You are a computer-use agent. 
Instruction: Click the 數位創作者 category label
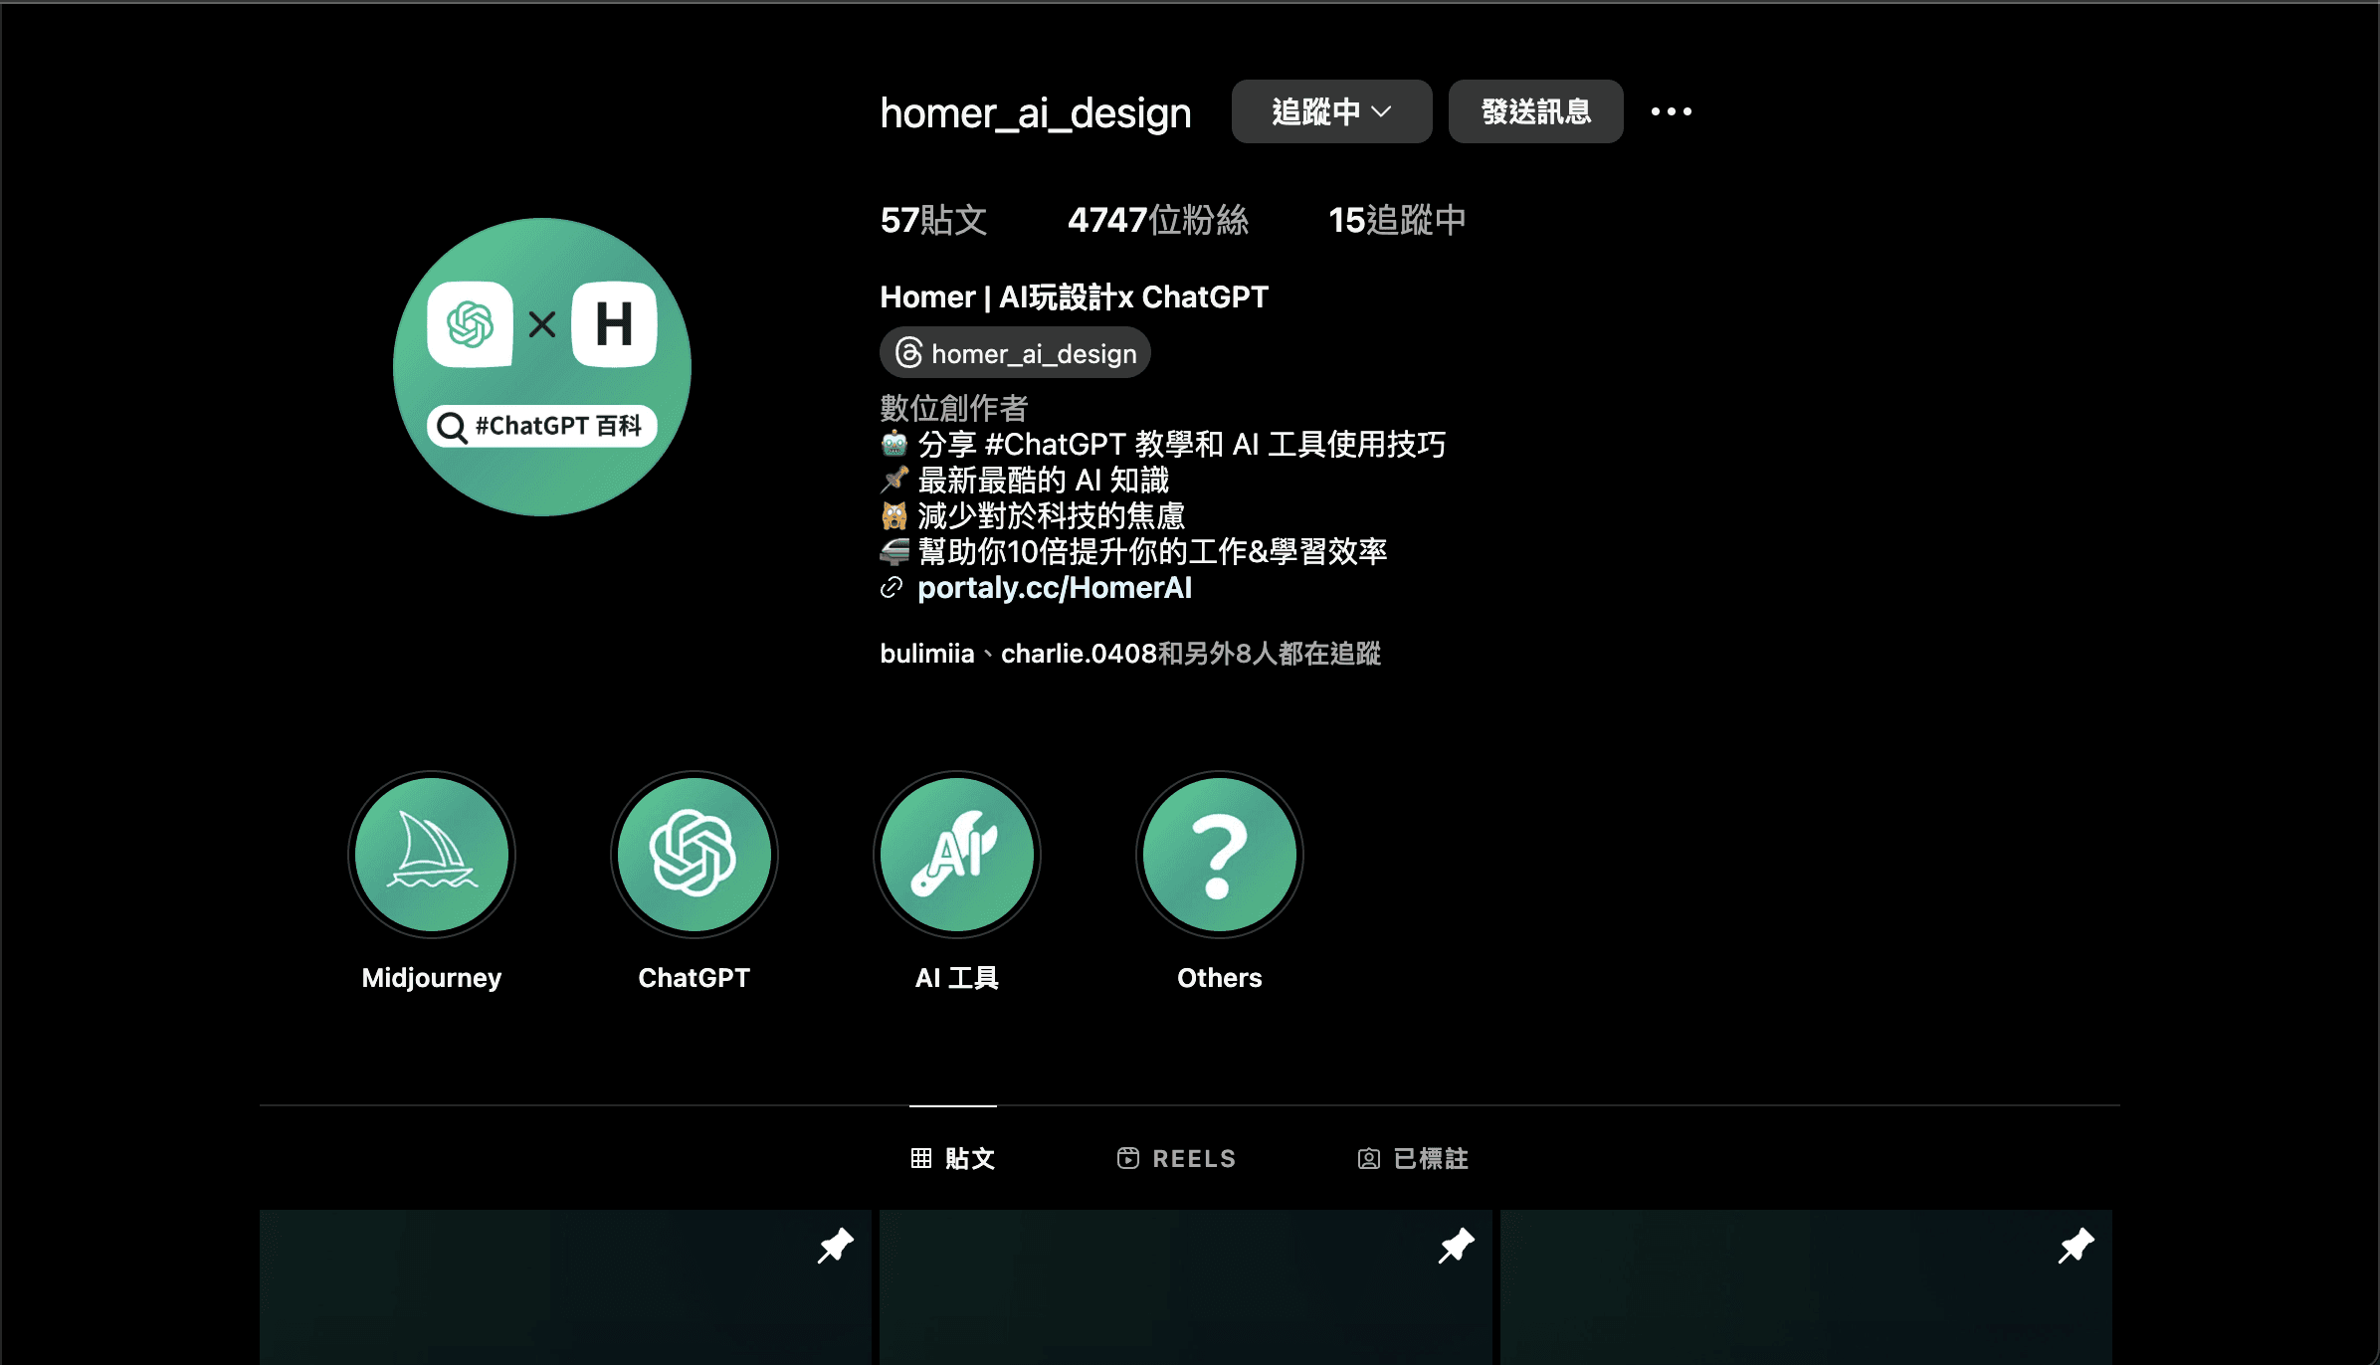pyautogui.click(x=953, y=408)
